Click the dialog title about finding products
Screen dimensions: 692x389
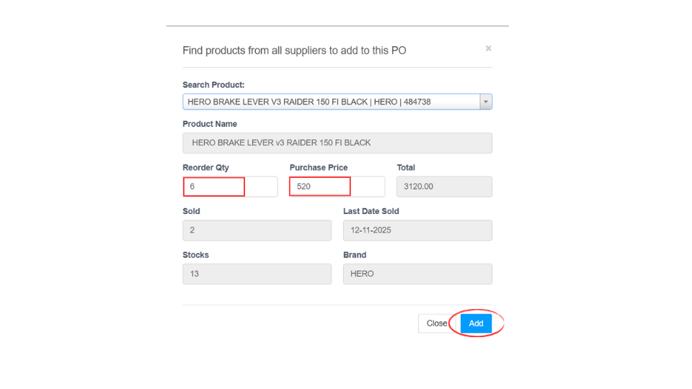294,50
